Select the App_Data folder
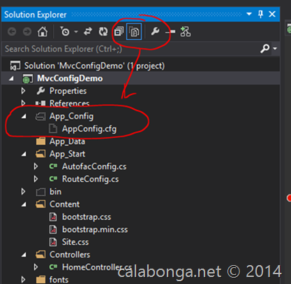Viewport: 291px width, 284px height. pos(67,141)
